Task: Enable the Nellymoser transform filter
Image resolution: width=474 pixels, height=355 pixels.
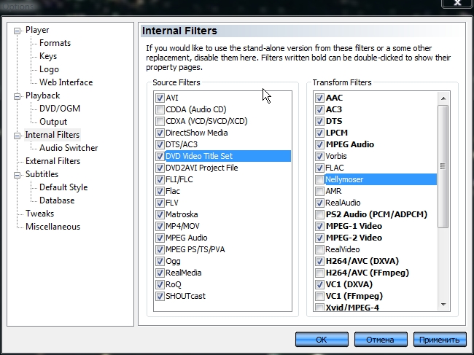Action: [319, 179]
